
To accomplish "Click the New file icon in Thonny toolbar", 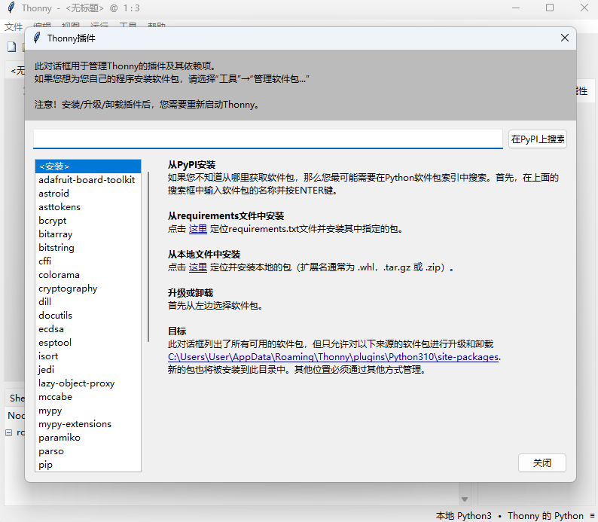I will click(x=12, y=47).
